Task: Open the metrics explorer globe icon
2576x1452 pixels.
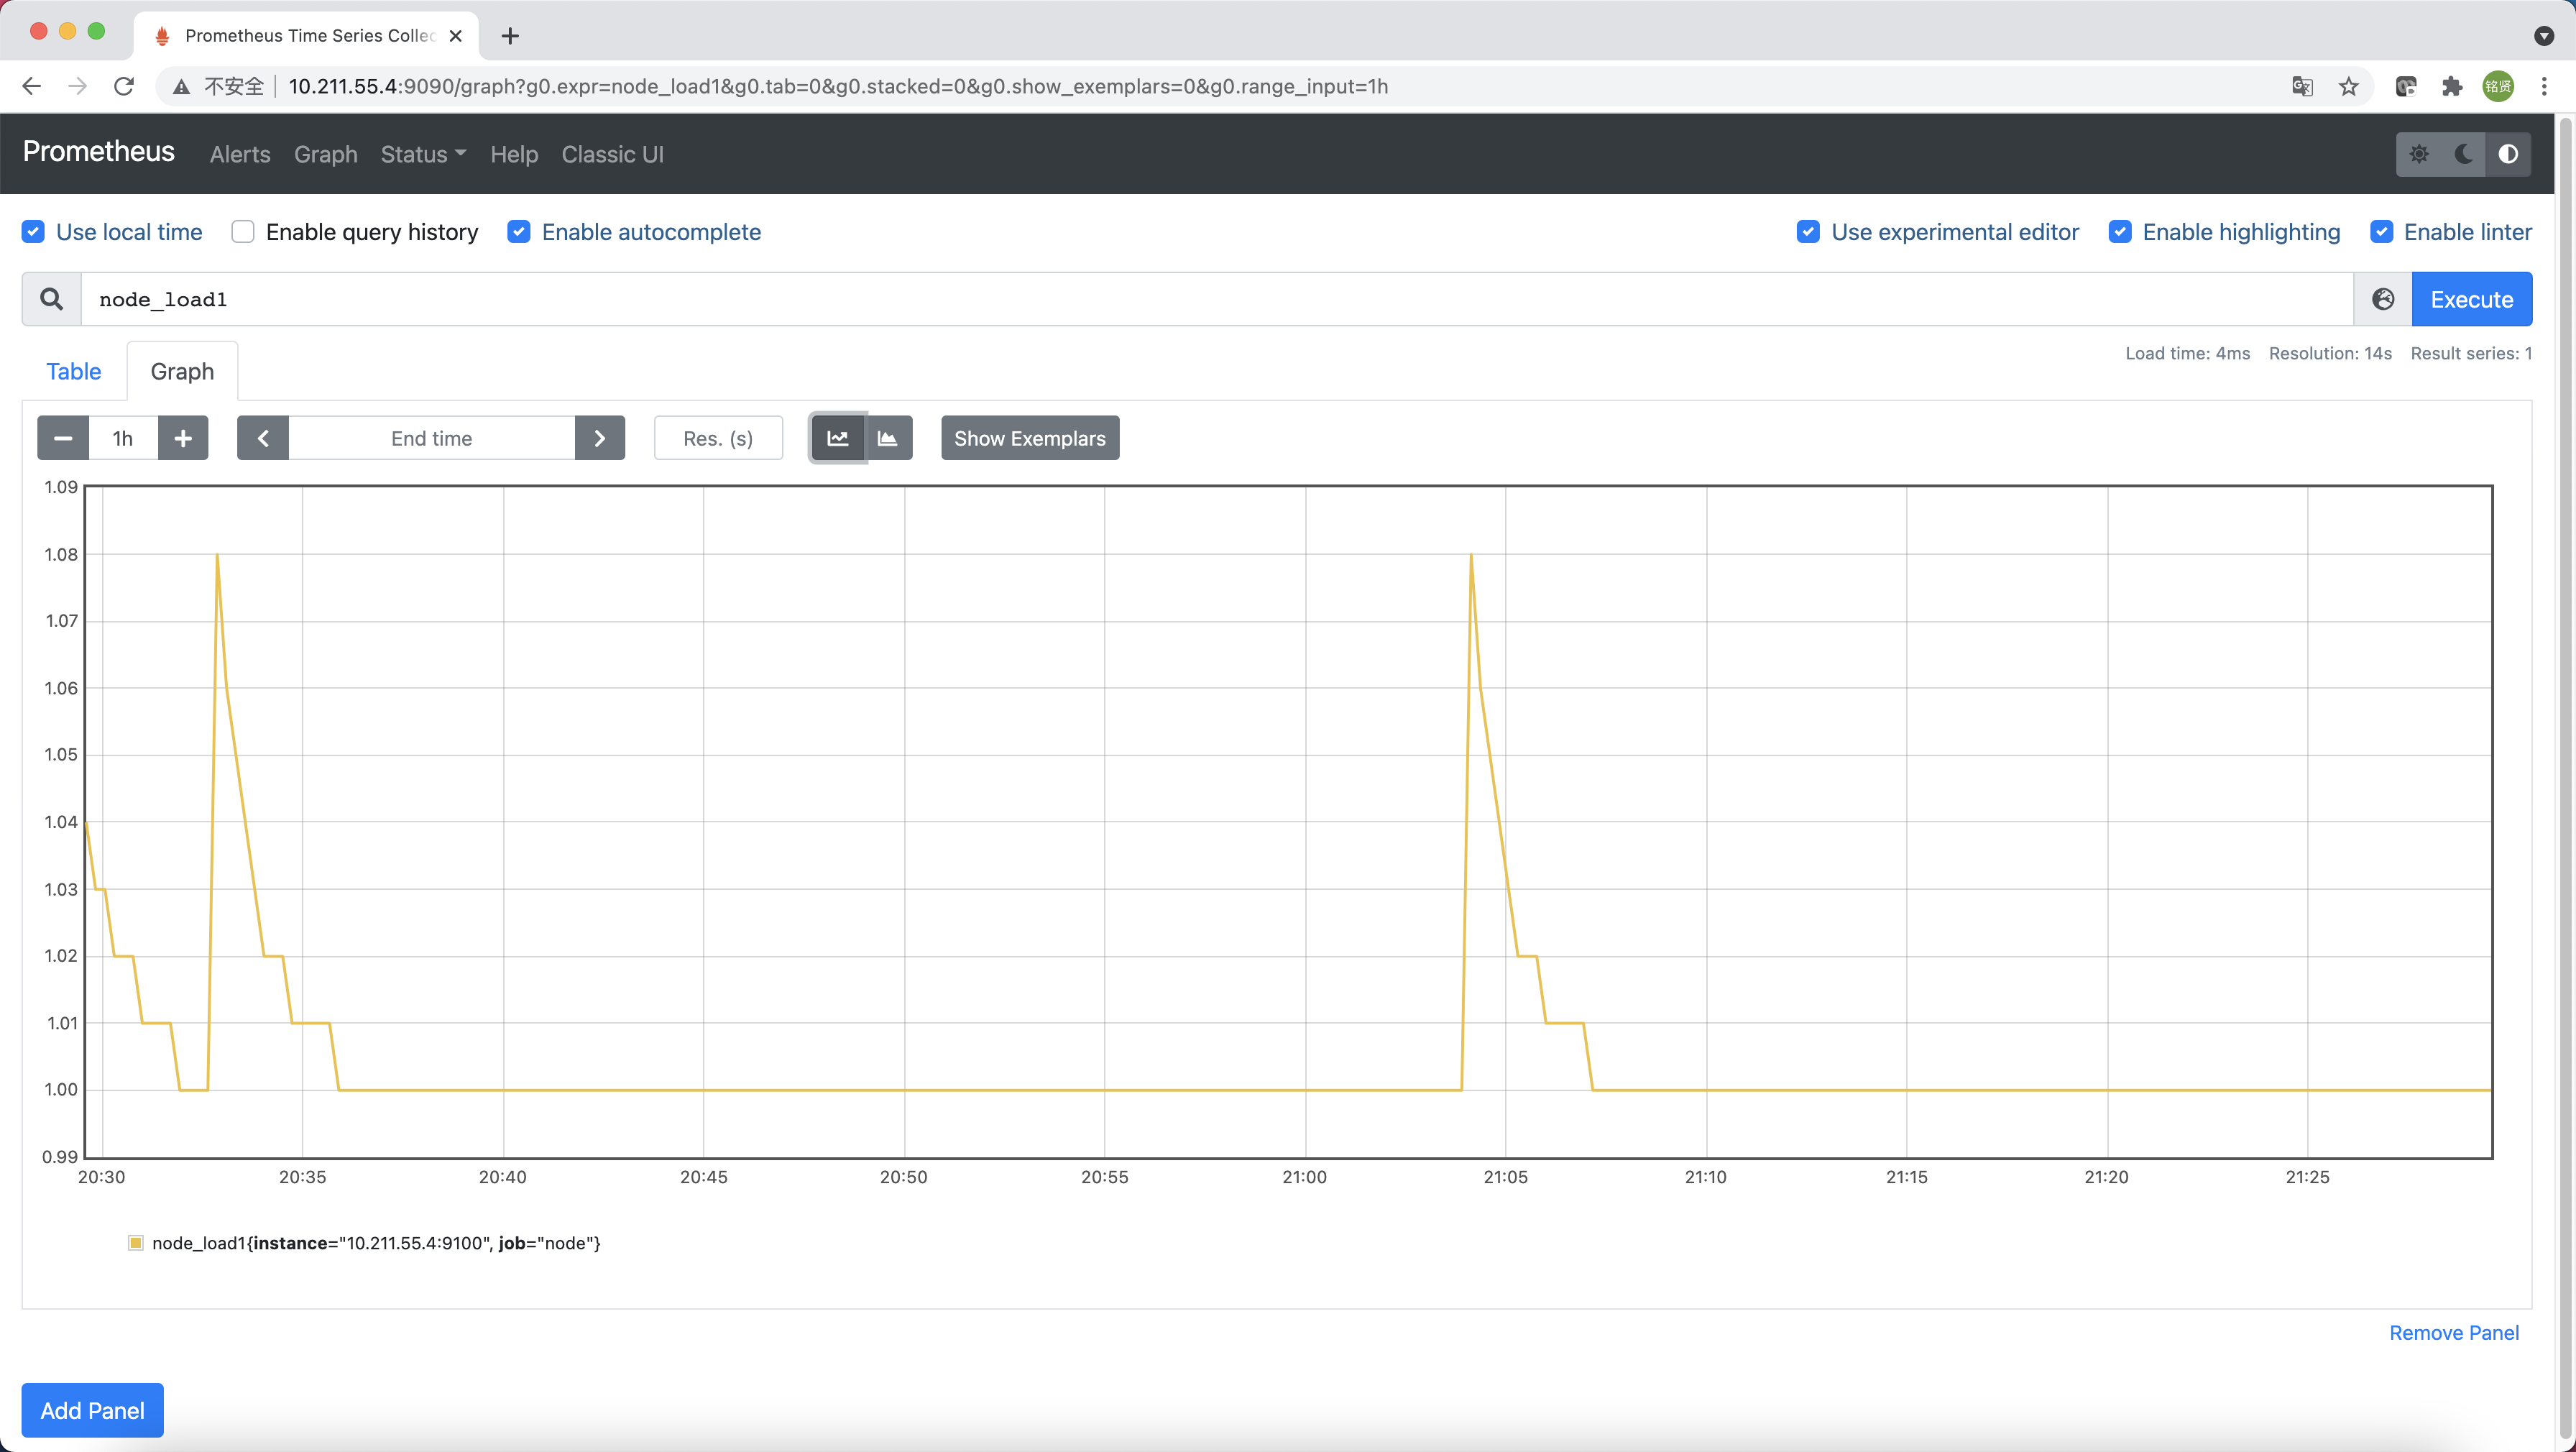Action: click(x=2383, y=299)
